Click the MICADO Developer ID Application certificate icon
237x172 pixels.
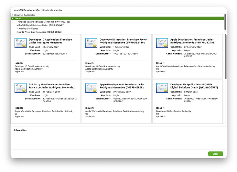tap(162, 88)
